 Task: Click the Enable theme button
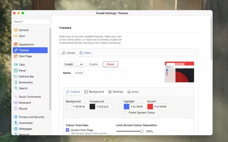pyautogui.click(x=93, y=64)
